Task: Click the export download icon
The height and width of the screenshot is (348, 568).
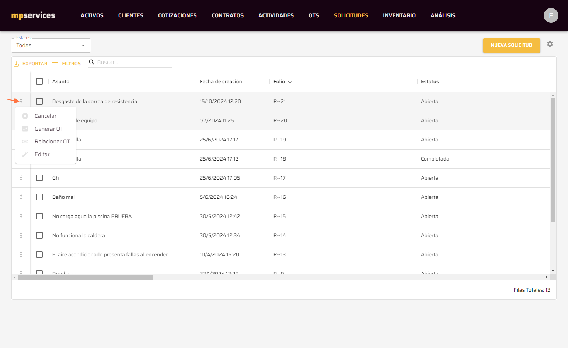Action: (x=16, y=64)
